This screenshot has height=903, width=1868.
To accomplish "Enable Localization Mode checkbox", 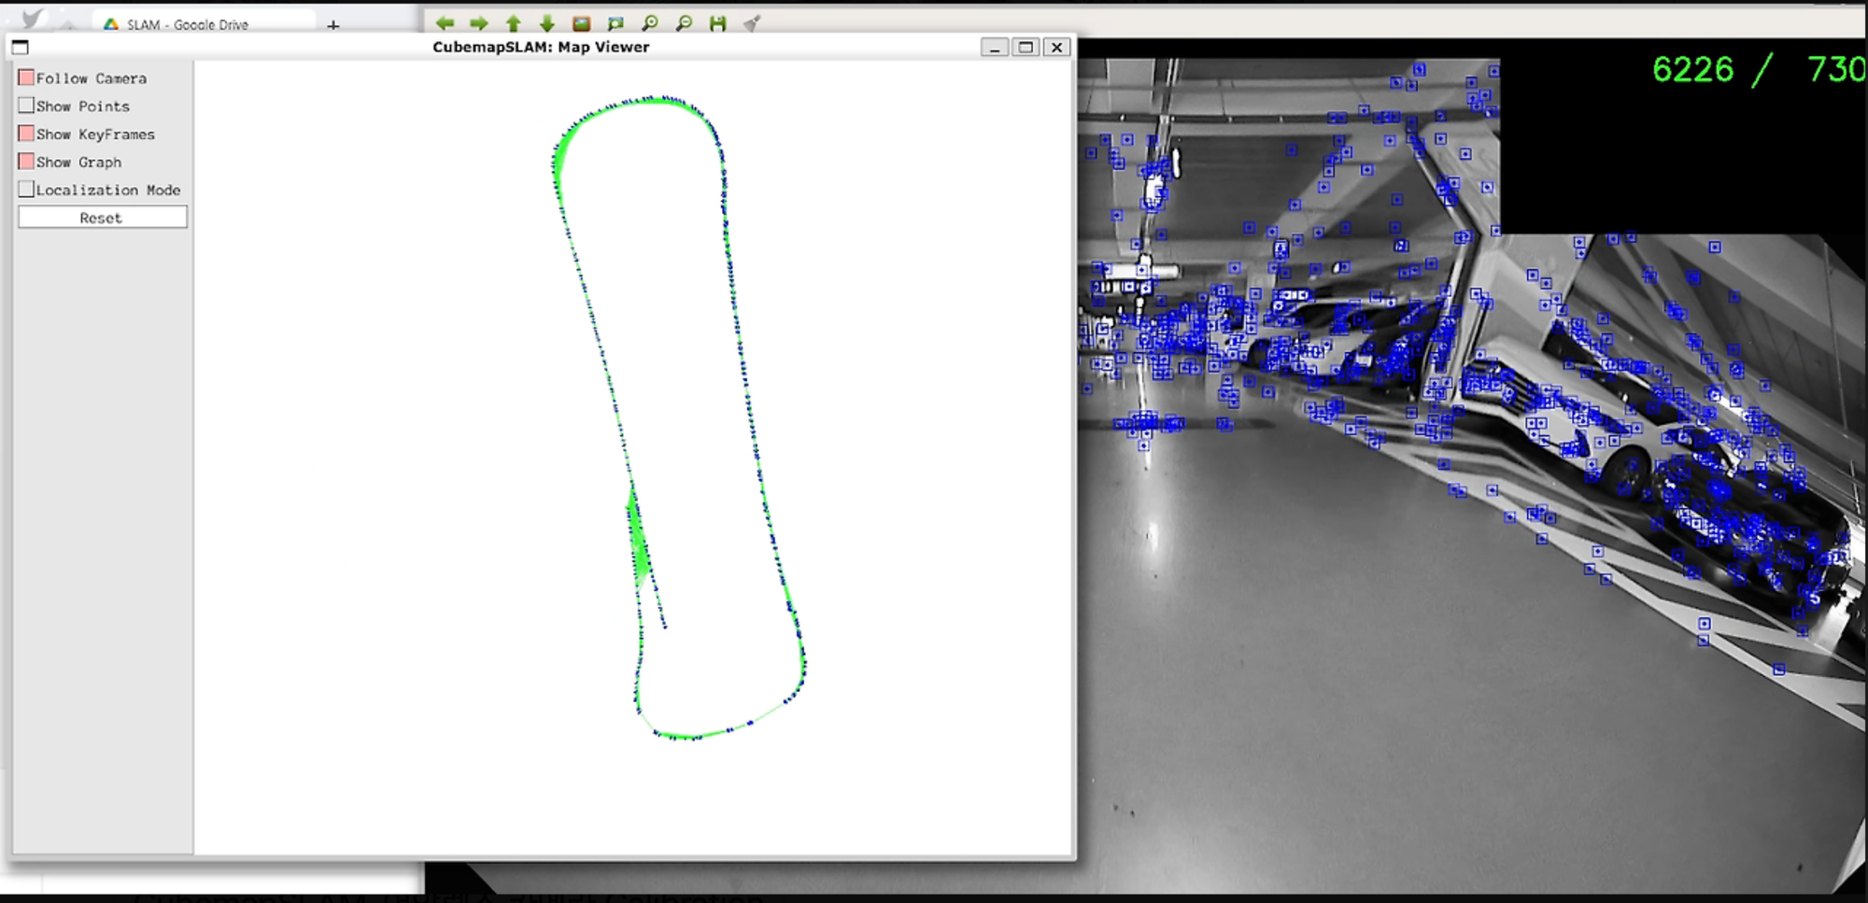I will tap(27, 190).
